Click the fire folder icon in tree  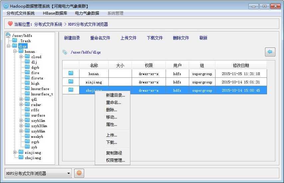tap(27, 72)
